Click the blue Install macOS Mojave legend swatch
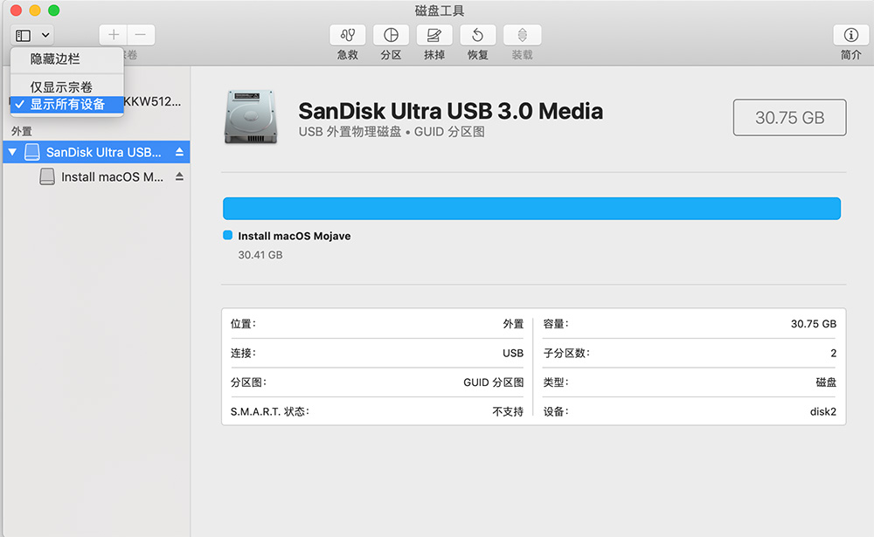This screenshot has width=874, height=537. (228, 236)
